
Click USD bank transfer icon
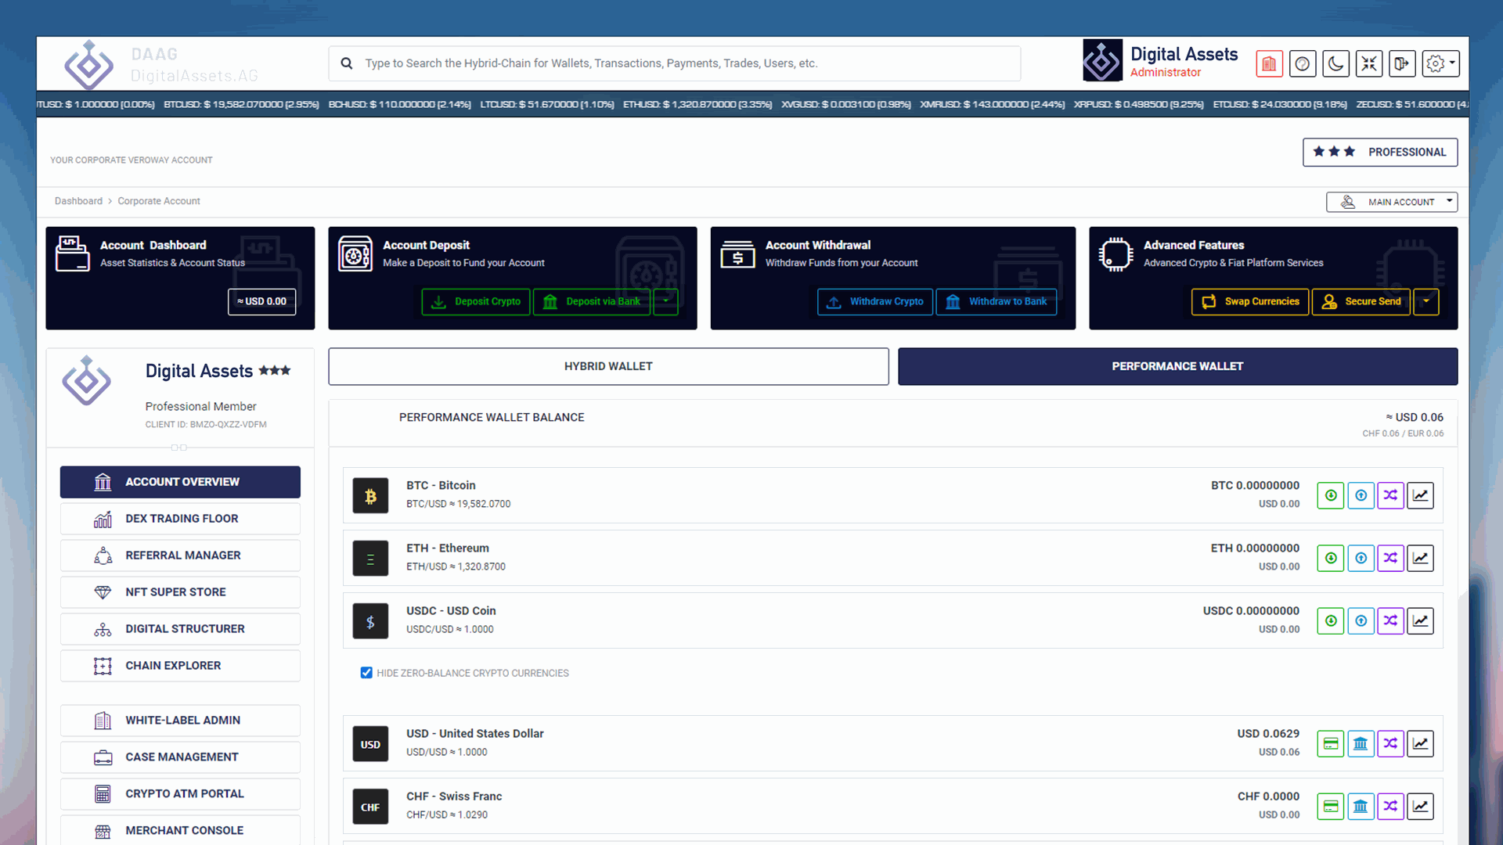pyautogui.click(x=1361, y=743)
